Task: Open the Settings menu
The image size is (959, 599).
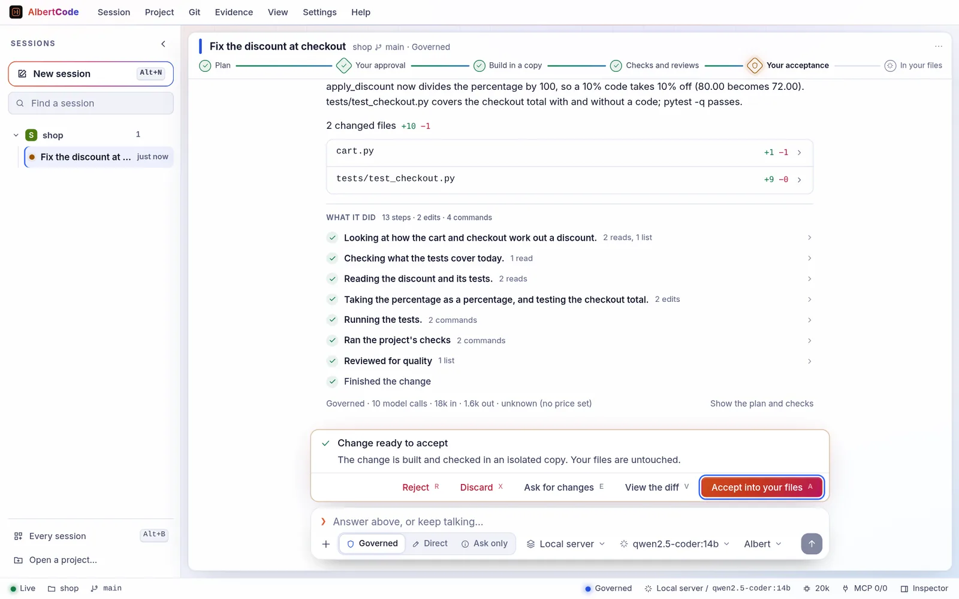Action: pyautogui.click(x=319, y=12)
